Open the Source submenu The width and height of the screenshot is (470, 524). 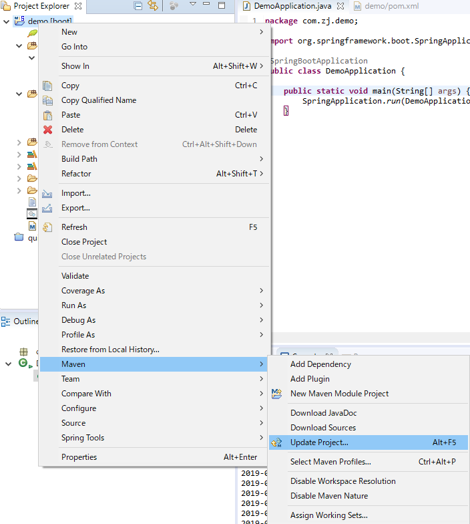pyautogui.click(x=154, y=423)
